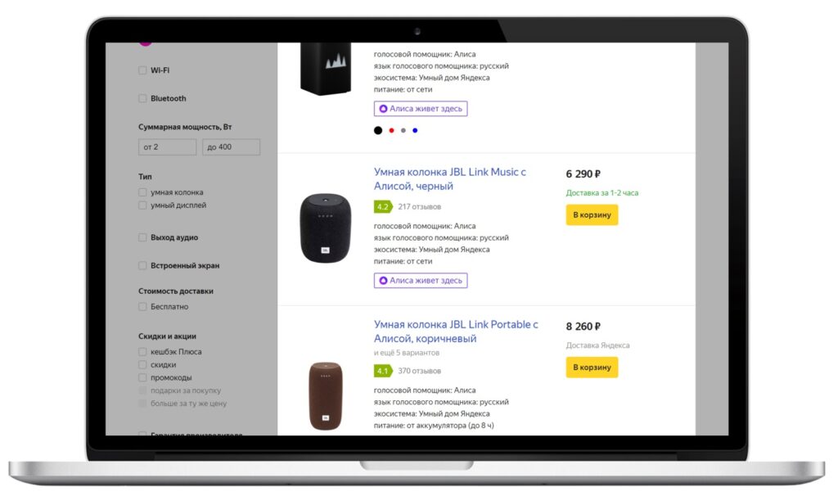
Task: Open 'Умная колонка JBL Link Music' product link
Action: coord(450,179)
